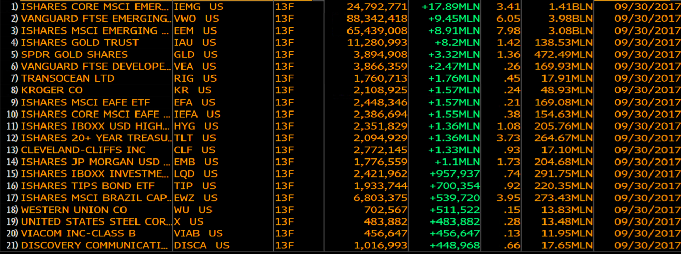Select ISHARES MSCI EAFE ETF holding

86,102
